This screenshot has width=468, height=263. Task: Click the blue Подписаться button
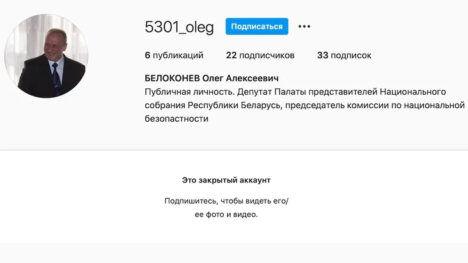click(256, 26)
